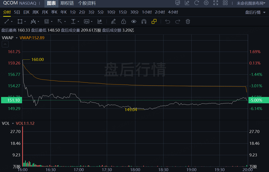Image resolution: width=269 pixels, height=172 pixels.
Task: Switch to the 期权链 tab
Action: (x=67, y=3)
